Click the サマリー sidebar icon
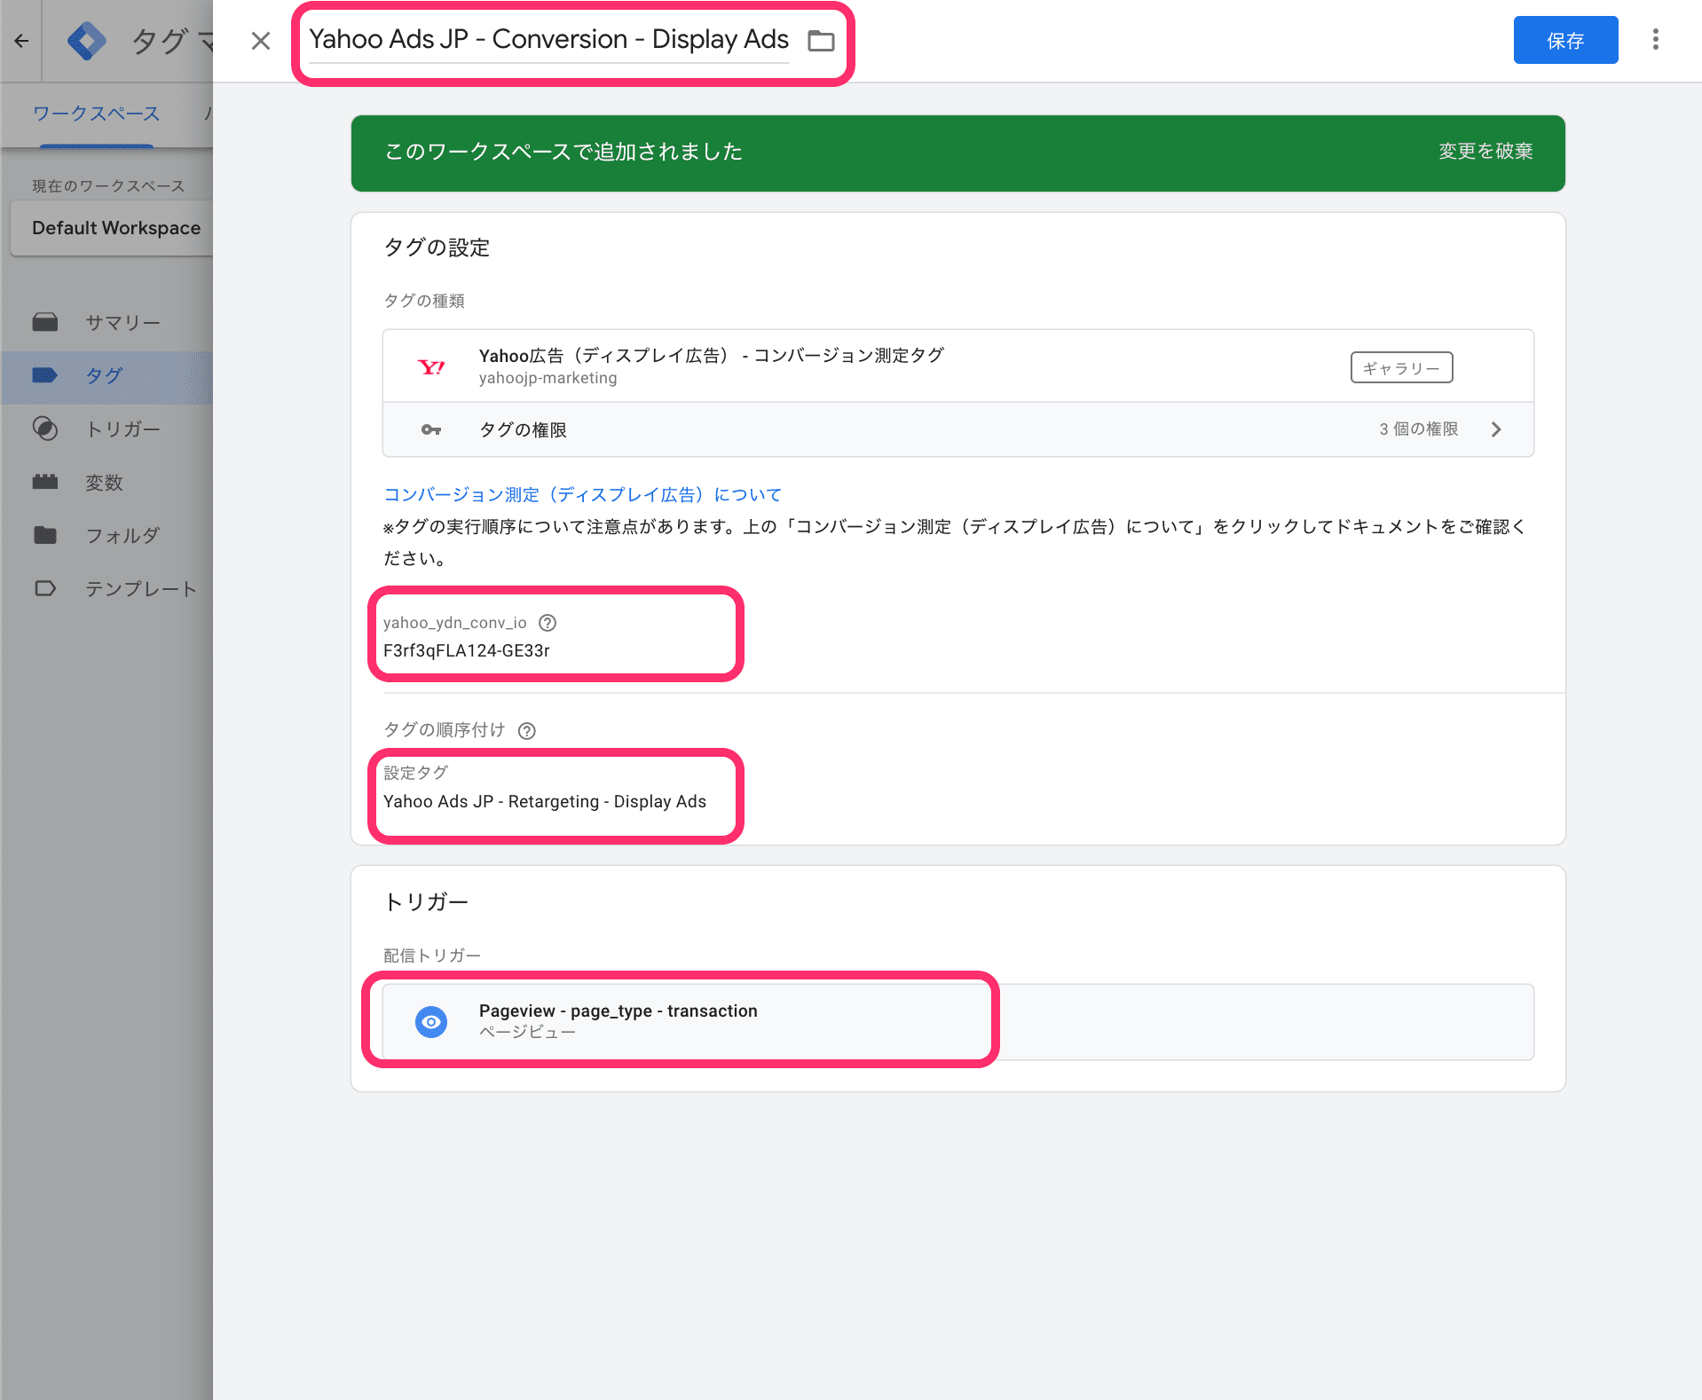Viewport: 1702px width, 1400px height. [45, 322]
